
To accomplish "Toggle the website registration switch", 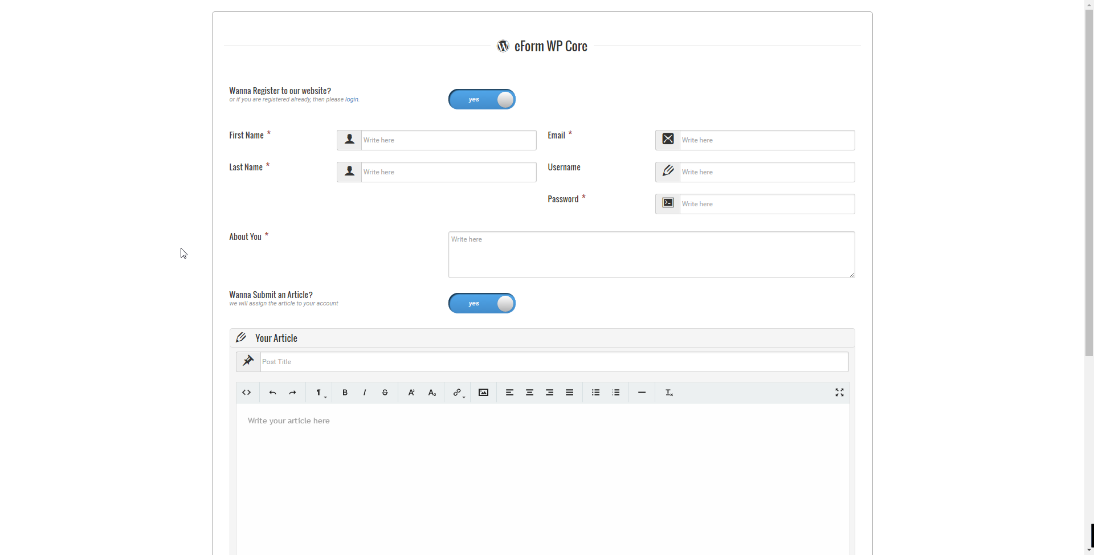I will (x=482, y=99).
